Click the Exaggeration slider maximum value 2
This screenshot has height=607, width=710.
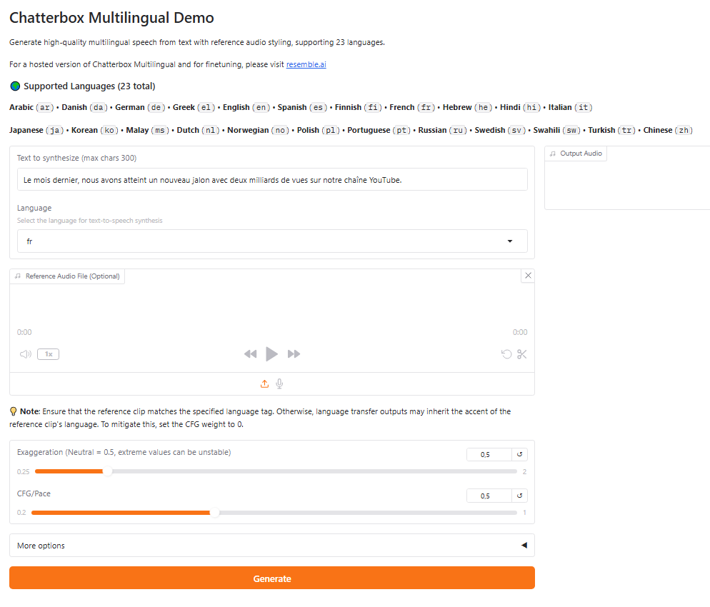tap(524, 471)
